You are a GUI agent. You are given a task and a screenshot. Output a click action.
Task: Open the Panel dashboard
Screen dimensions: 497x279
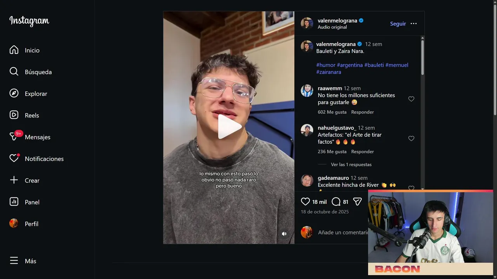click(24, 202)
